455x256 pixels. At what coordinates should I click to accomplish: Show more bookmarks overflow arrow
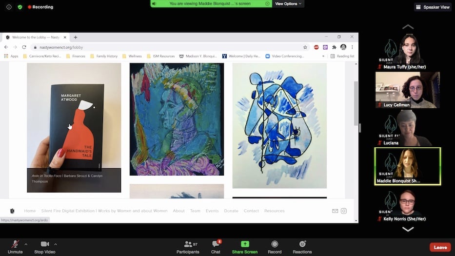pyautogui.click(x=323, y=56)
